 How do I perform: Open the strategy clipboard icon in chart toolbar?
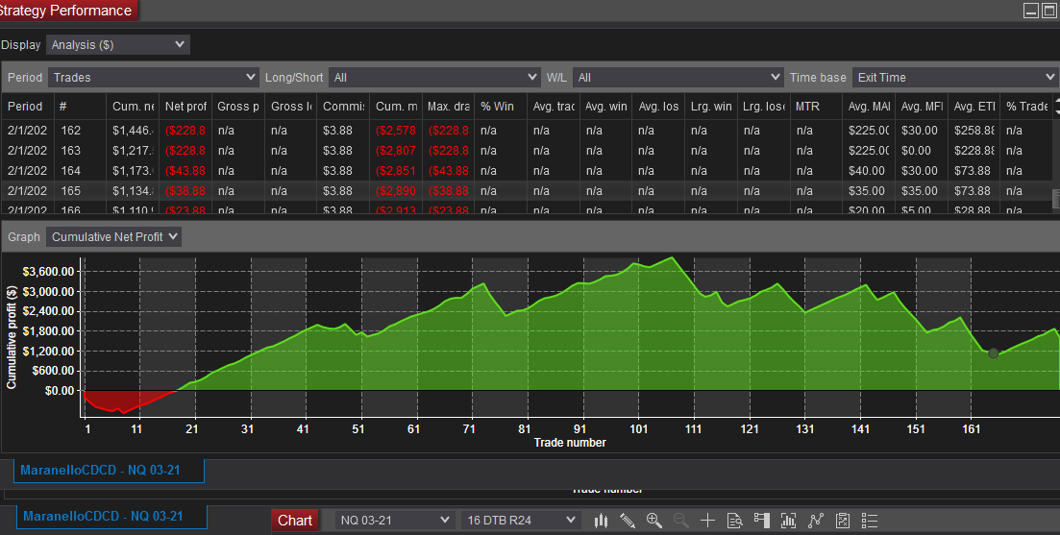pyautogui.click(x=843, y=521)
